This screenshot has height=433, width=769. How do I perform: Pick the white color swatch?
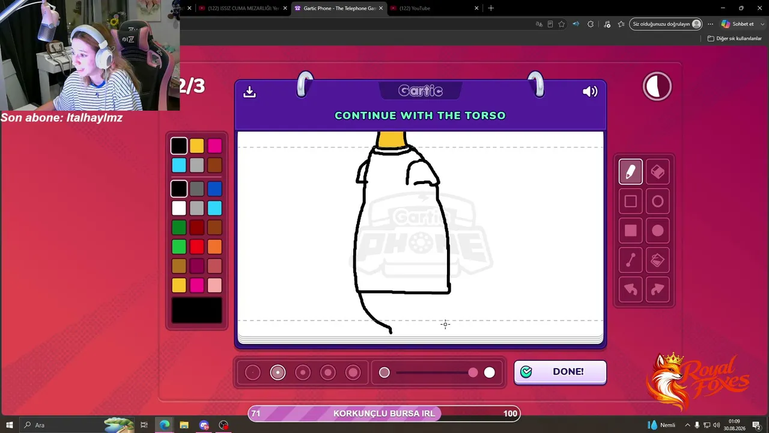[x=179, y=208]
